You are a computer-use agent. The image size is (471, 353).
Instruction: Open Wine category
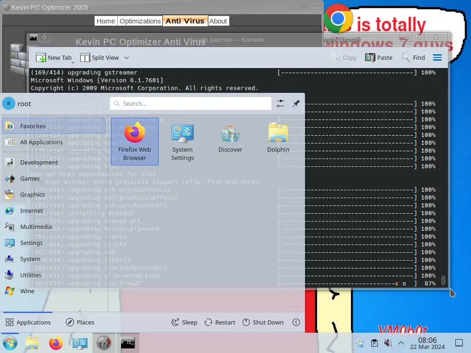(x=54, y=291)
